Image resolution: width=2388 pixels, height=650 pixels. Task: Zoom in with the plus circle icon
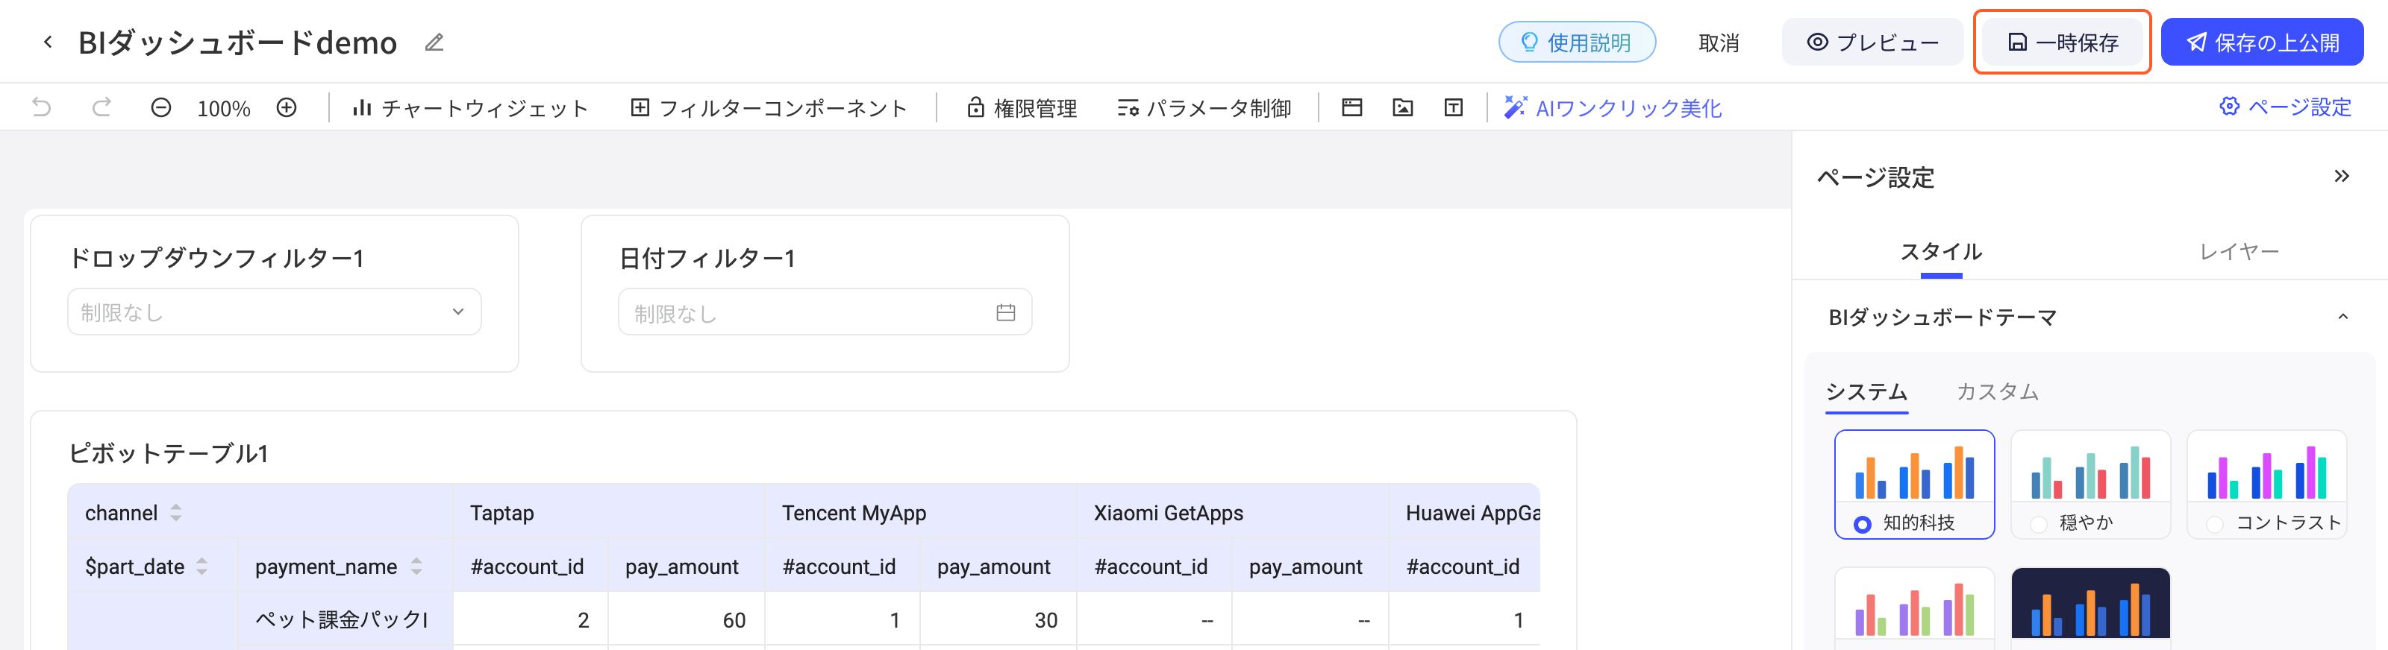287,107
